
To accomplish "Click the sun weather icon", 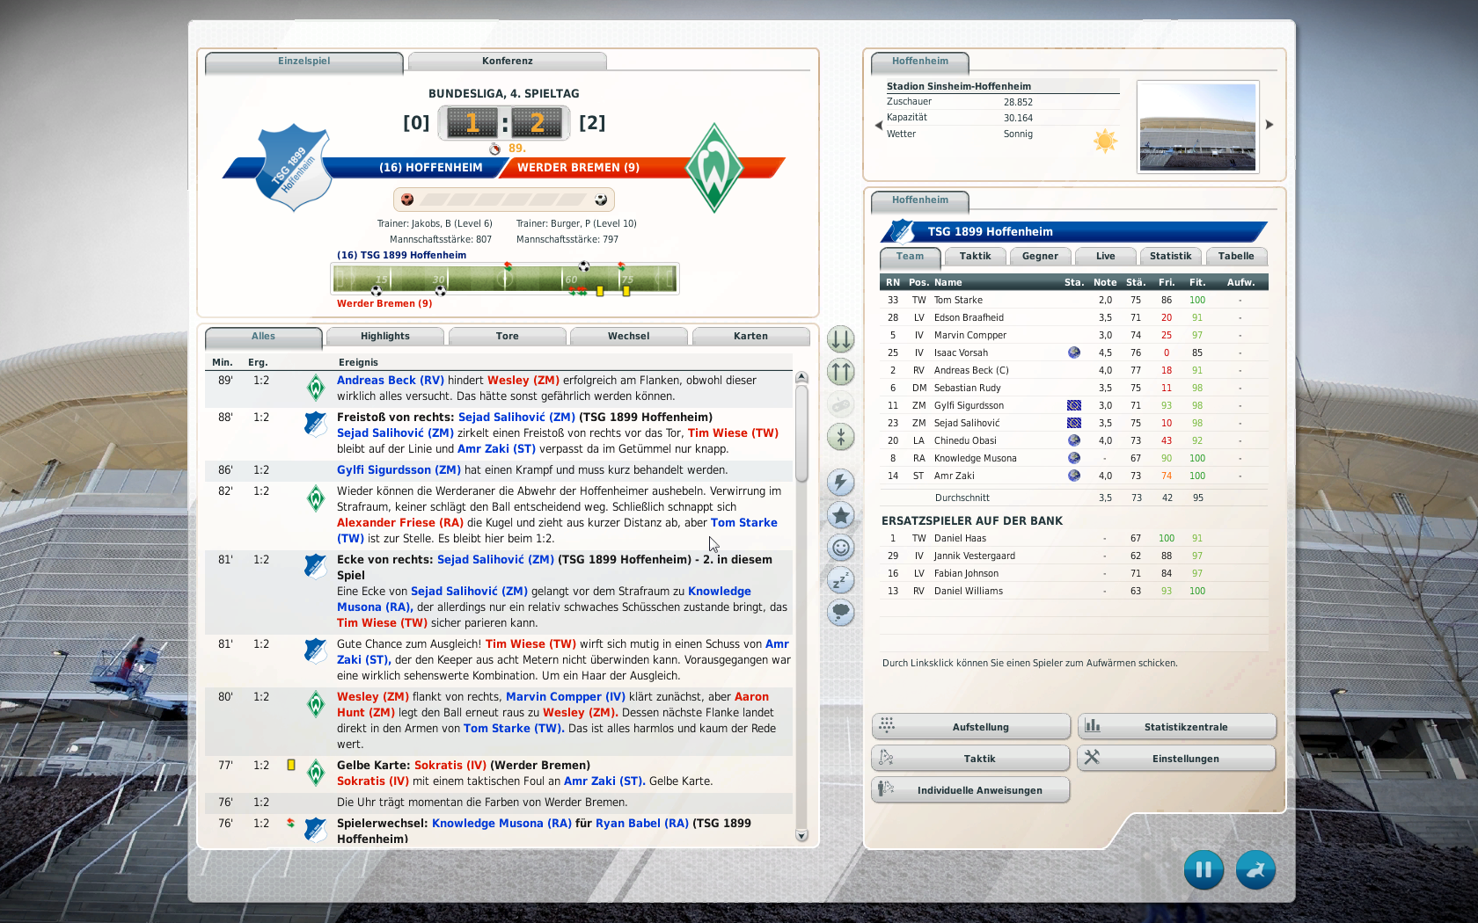I will [1105, 141].
